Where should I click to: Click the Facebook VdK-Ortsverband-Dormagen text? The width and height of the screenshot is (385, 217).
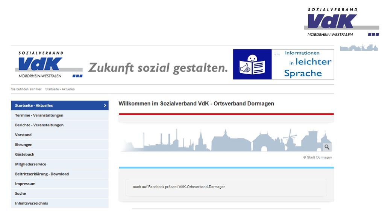click(x=179, y=187)
